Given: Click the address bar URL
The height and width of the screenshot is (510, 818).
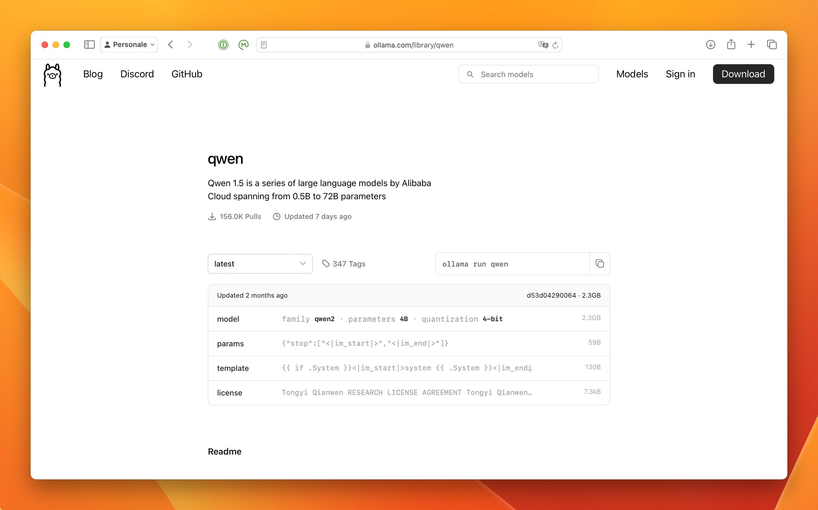Looking at the screenshot, I should pyautogui.click(x=413, y=45).
